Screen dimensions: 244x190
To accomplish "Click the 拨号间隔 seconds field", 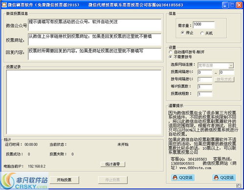I will pos(205,80).
